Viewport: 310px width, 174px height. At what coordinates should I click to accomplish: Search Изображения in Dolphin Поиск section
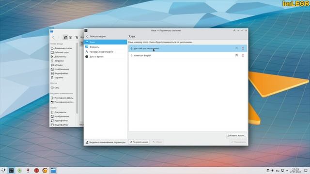click(x=63, y=116)
